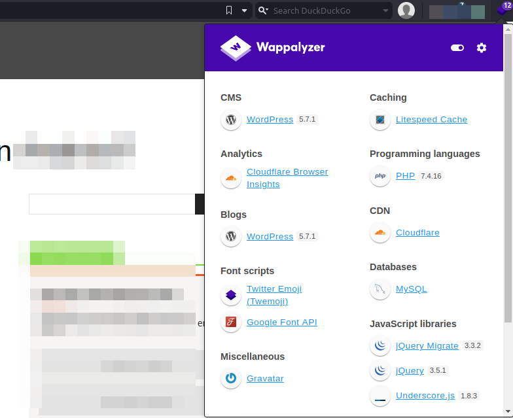Click the Font scripts heading
Screen dimensions: 513x418
247,271
